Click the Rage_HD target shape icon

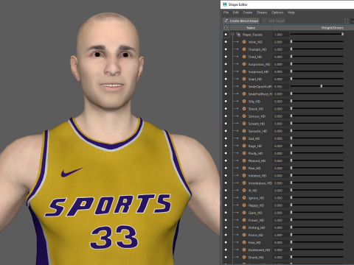pyautogui.click(x=244, y=146)
